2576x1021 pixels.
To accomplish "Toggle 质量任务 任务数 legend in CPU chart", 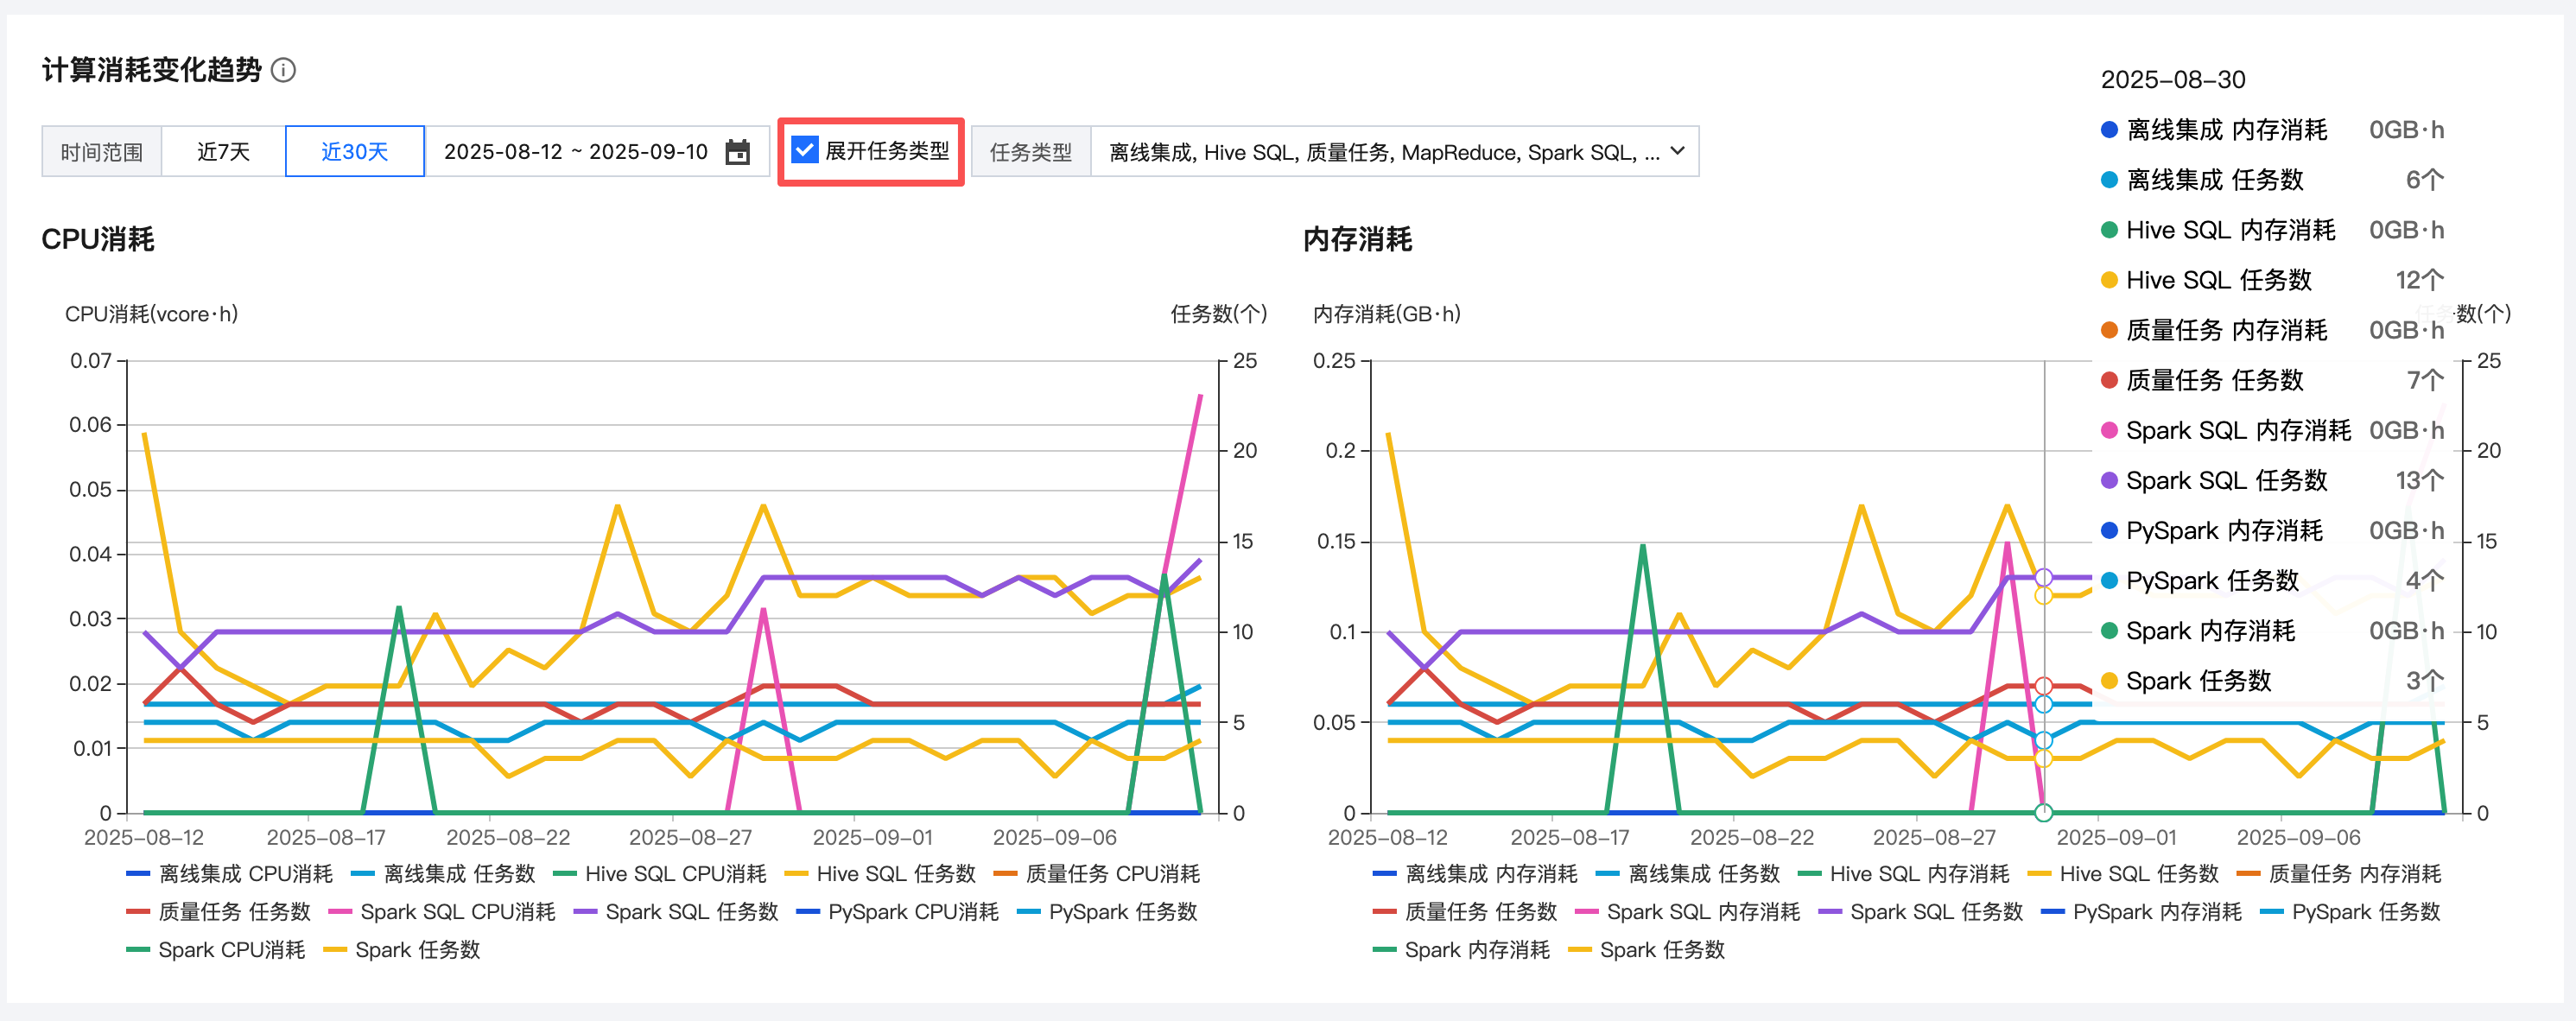I will click(234, 912).
